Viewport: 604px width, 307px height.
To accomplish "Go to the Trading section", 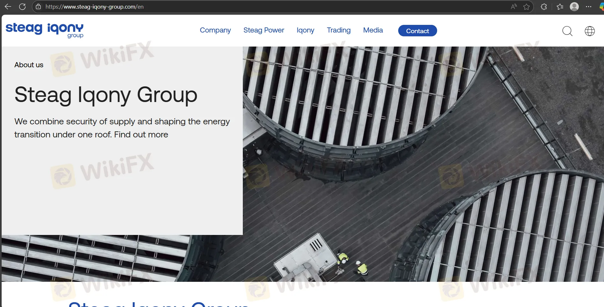I will (339, 30).
